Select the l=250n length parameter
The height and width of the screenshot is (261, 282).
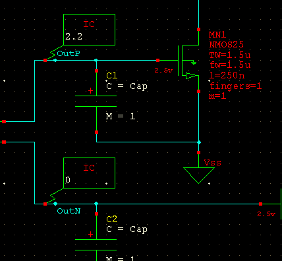227,75
